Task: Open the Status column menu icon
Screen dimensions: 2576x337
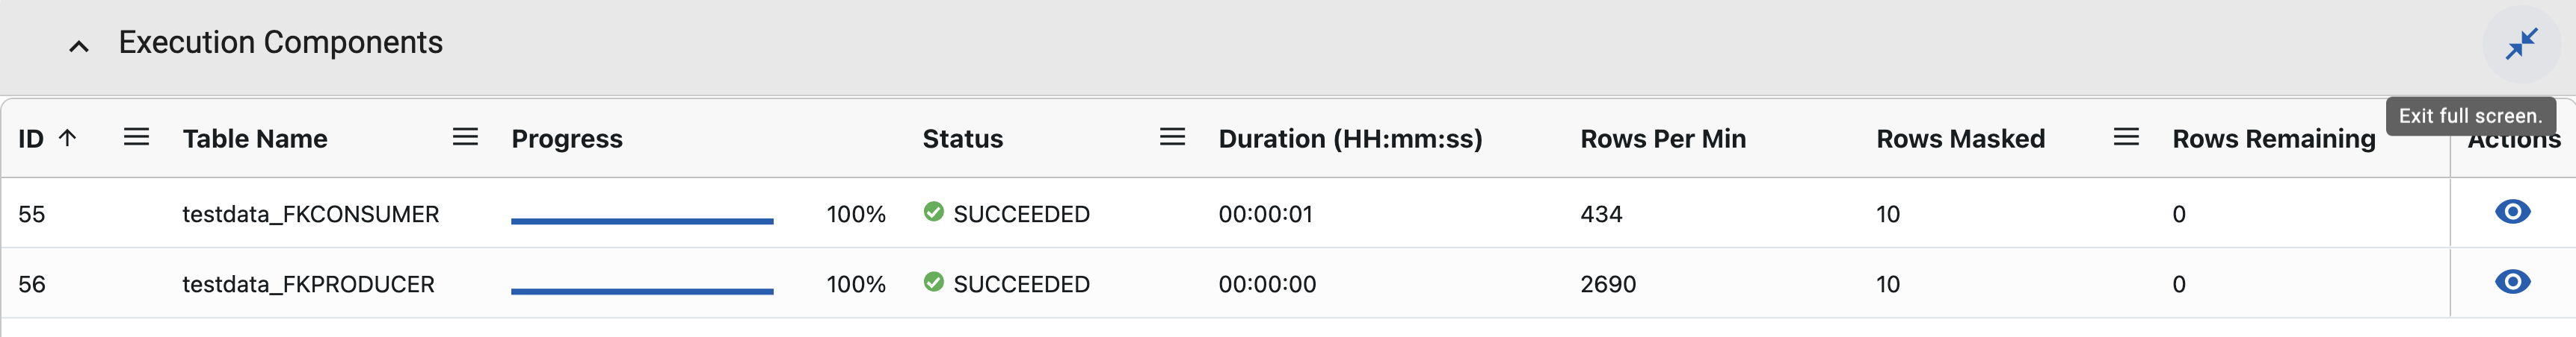Action: click(x=1172, y=138)
